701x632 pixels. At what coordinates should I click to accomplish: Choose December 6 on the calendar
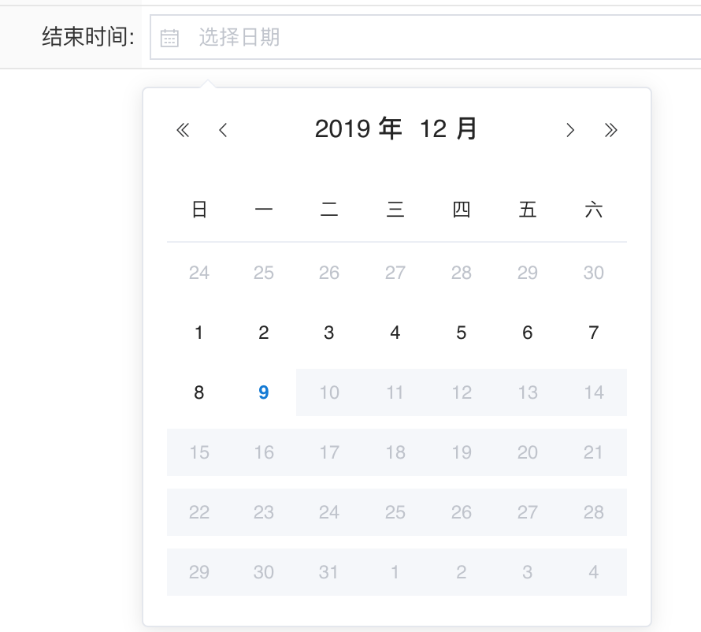click(x=528, y=333)
